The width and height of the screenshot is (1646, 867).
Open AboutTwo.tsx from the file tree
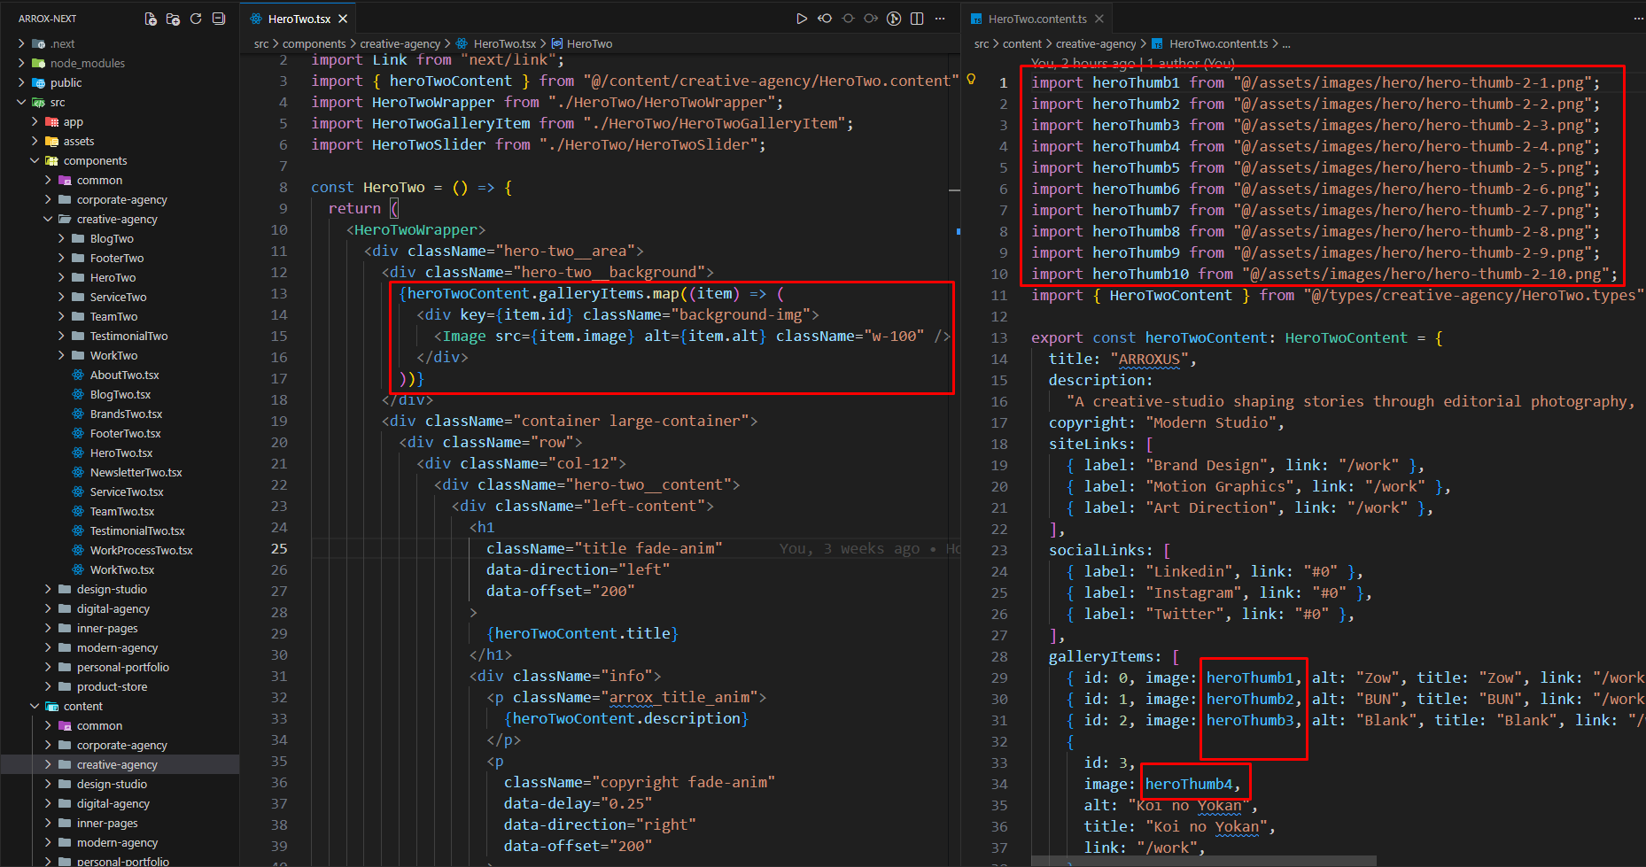coord(124,375)
